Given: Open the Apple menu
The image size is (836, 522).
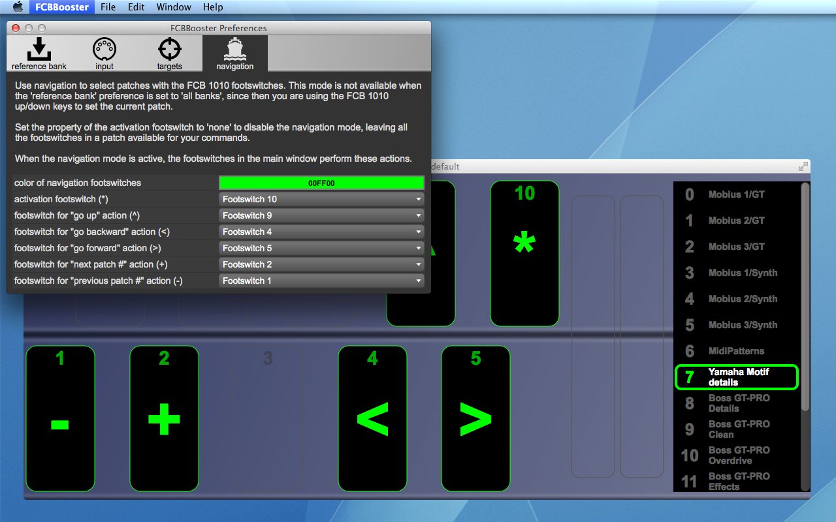Looking at the screenshot, I should pos(18,7).
